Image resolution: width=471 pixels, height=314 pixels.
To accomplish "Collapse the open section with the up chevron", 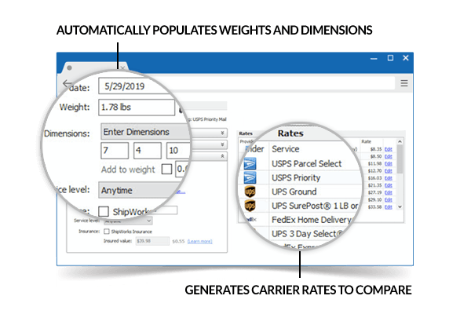I will [x=222, y=156].
